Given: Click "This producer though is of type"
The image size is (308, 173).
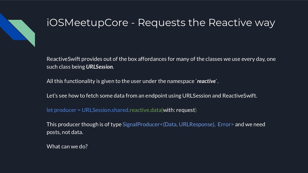Looking at the screenshot, I should pyautogui.click(x=84, y=124).
